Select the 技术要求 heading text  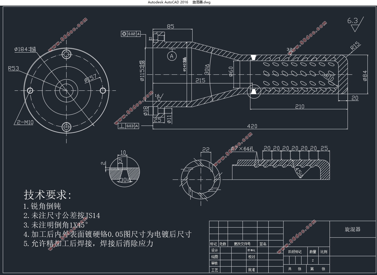pos(48,194)
